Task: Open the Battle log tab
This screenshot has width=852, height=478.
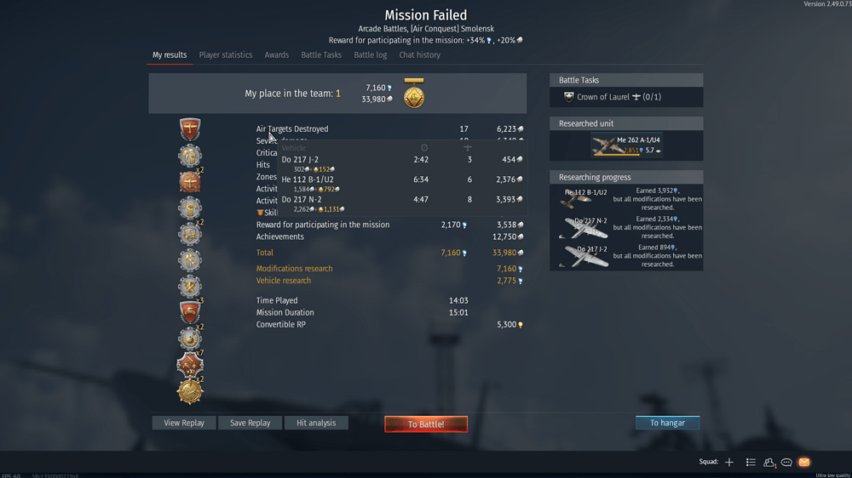Action: (x=370, y=54)
